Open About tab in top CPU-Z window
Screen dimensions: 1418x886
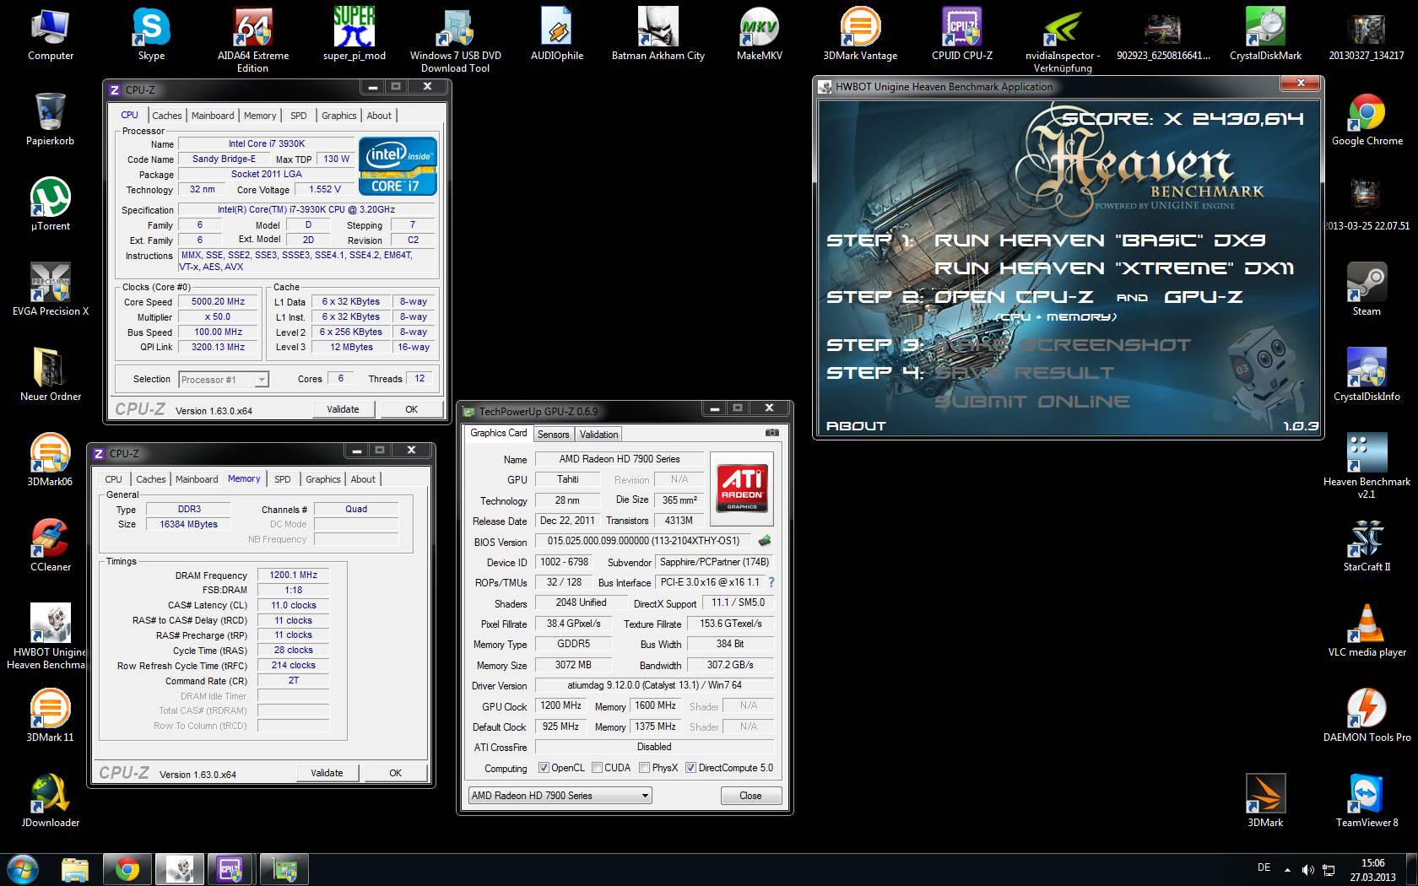click(379, 116)
